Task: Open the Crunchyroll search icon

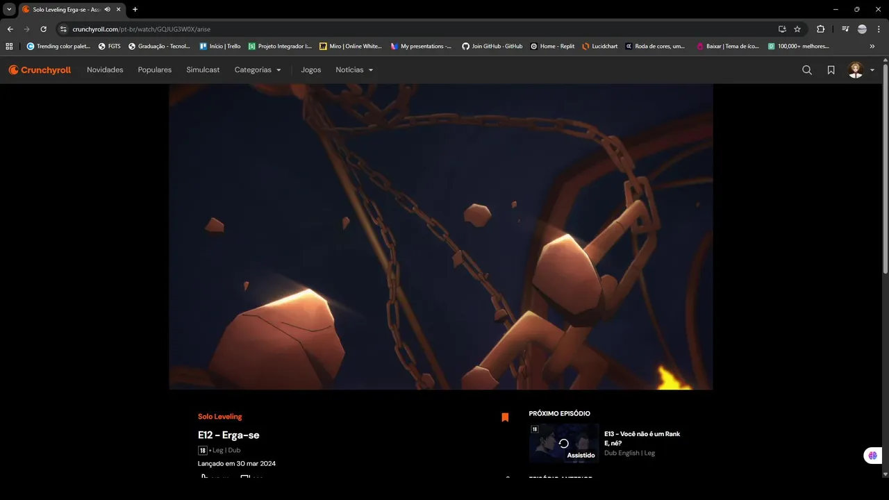Action: click(x=807, y=70)
